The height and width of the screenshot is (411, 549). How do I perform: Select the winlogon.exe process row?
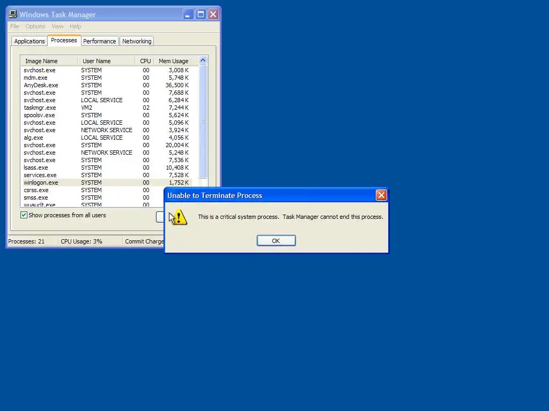pyautogui.click(x=106, y=182)
